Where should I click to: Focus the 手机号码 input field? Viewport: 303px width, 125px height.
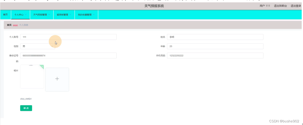click(215, 56)
